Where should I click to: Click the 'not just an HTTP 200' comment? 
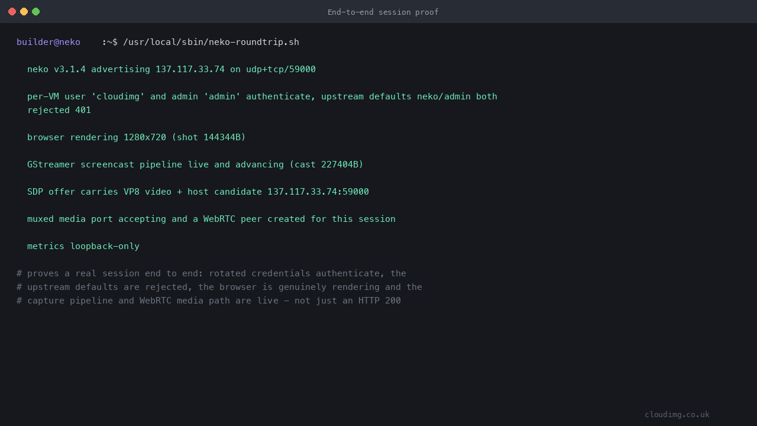pyautogui.click(x=347, y=301)
